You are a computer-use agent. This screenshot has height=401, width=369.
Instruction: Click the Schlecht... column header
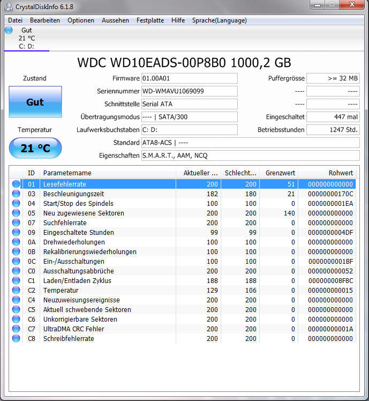coord(240,173)
